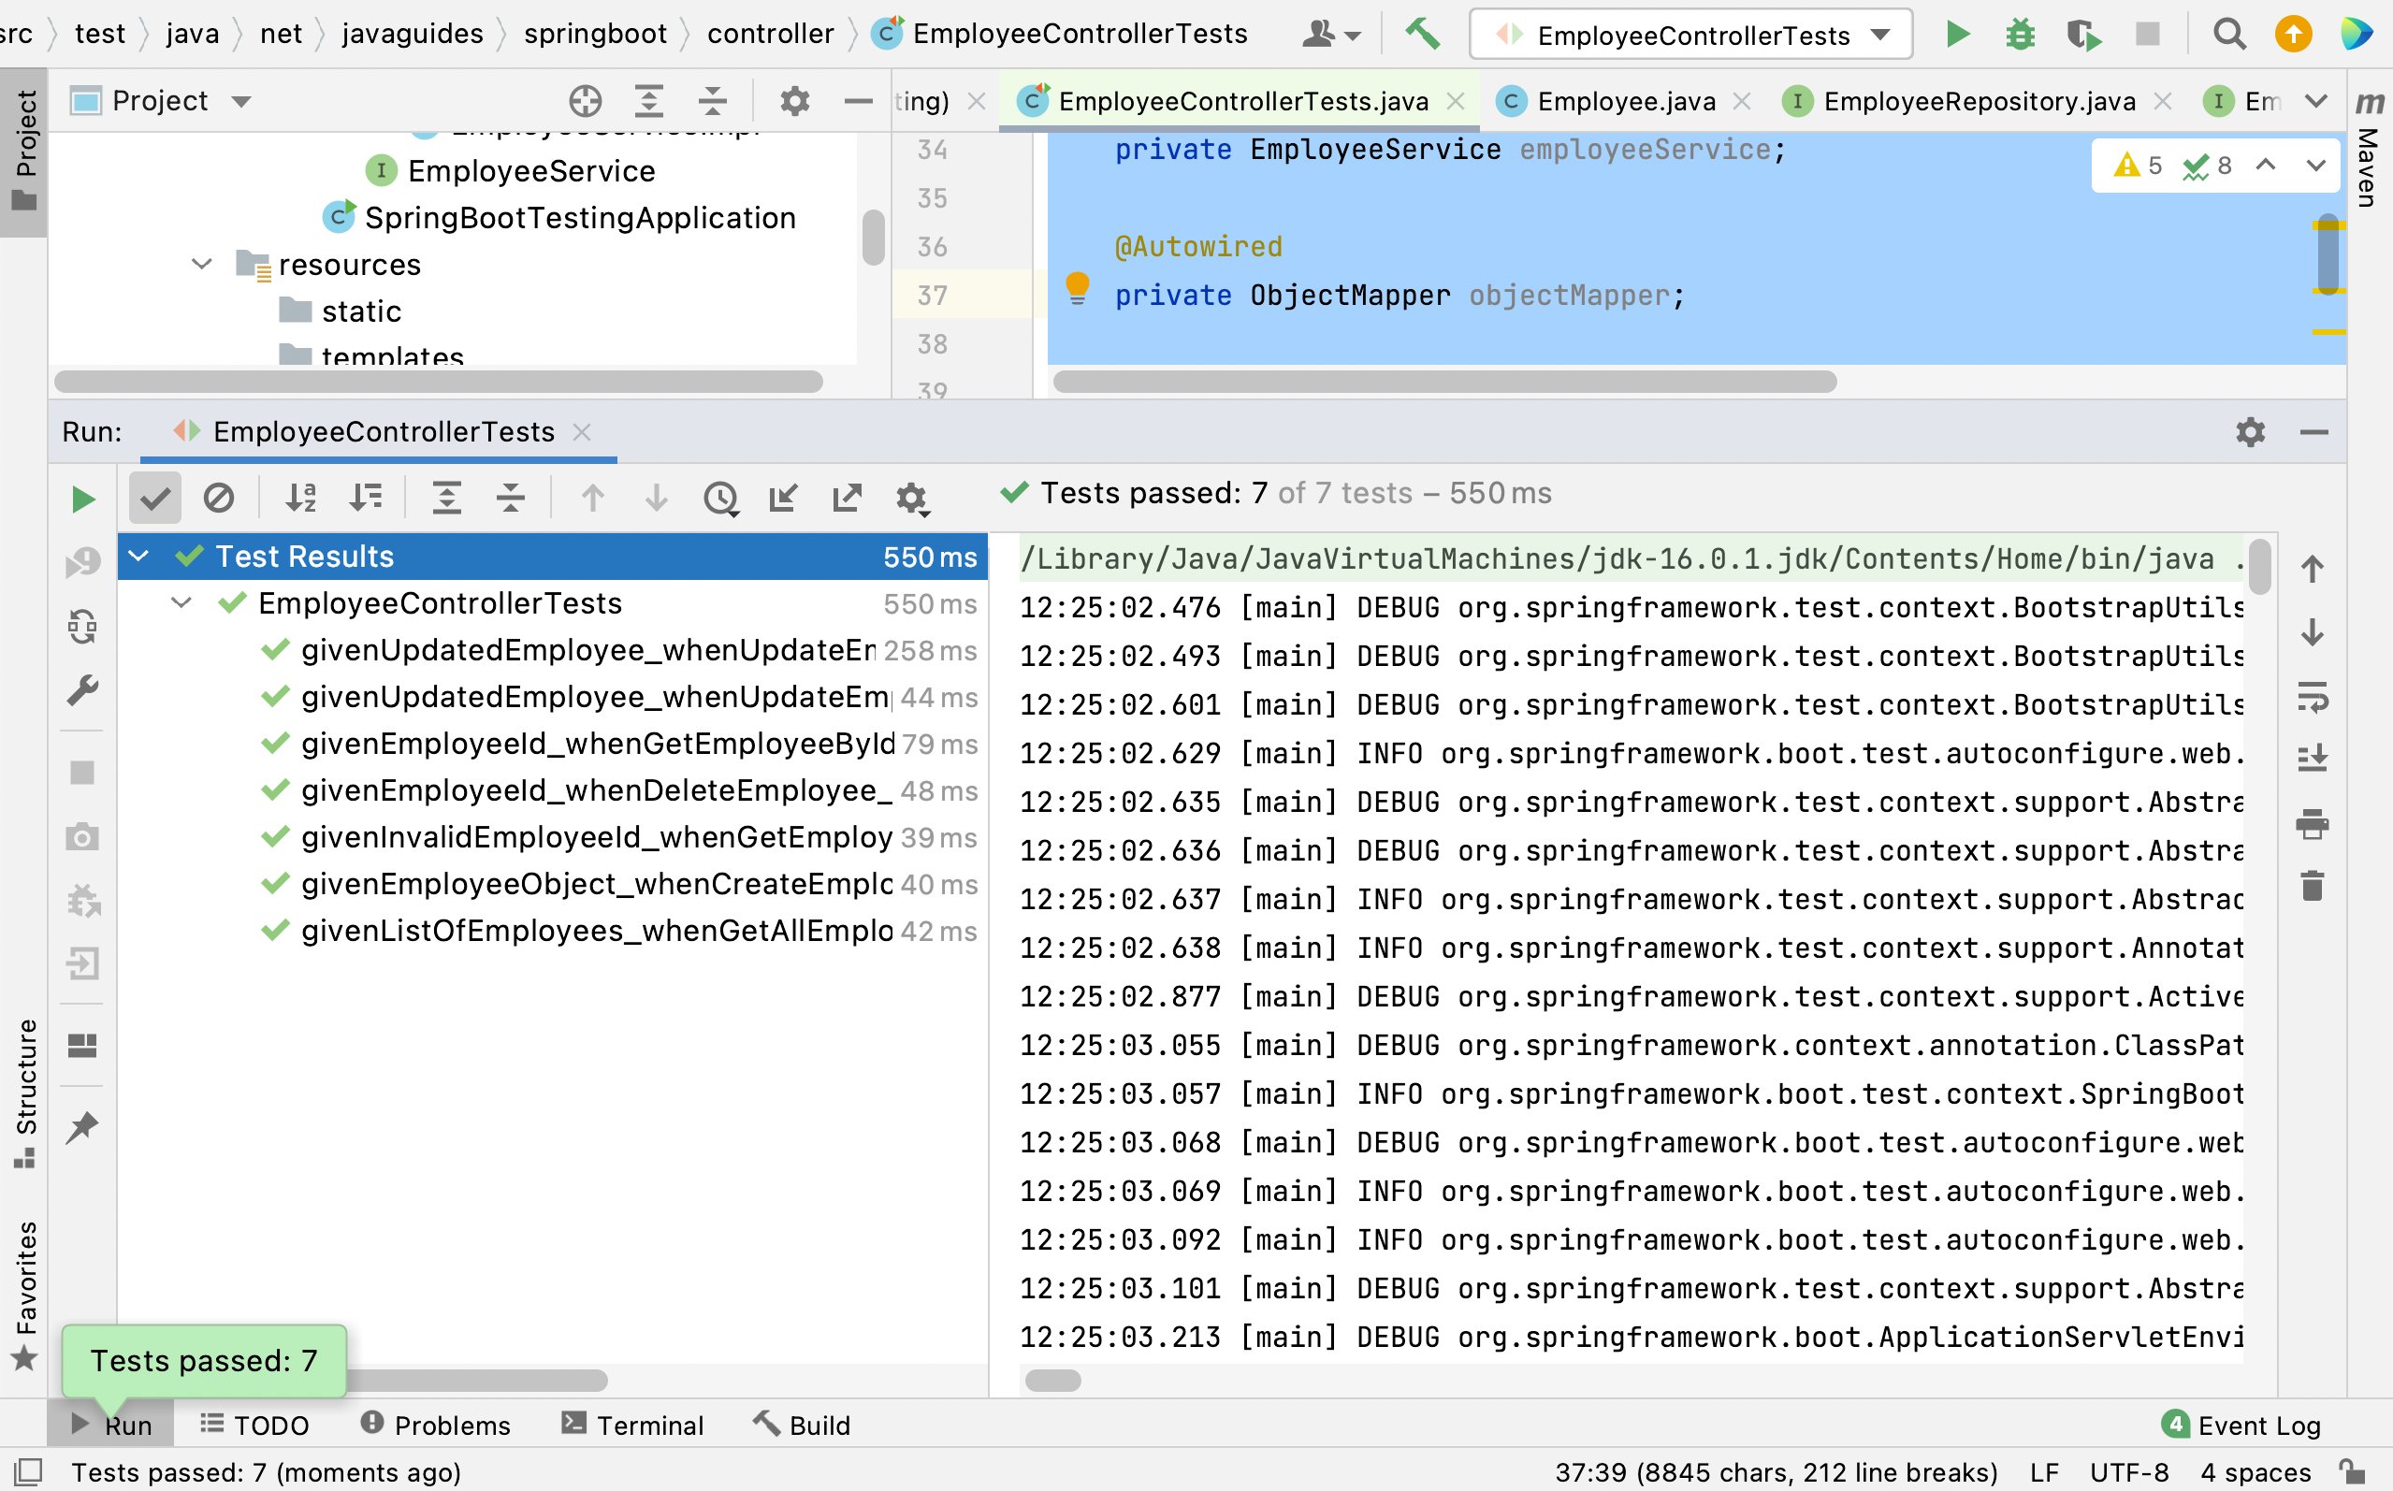This screenshot has width=2393, height=1491.
Task: Expand all in Project panel
Action: coord(647,101)
